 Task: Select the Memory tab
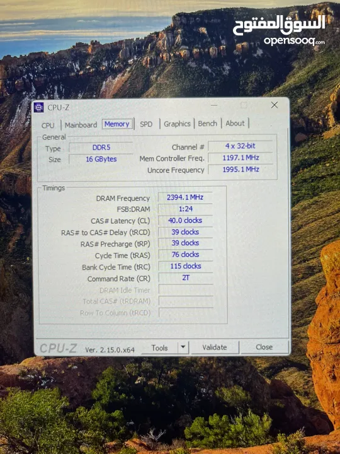point(117,124)
